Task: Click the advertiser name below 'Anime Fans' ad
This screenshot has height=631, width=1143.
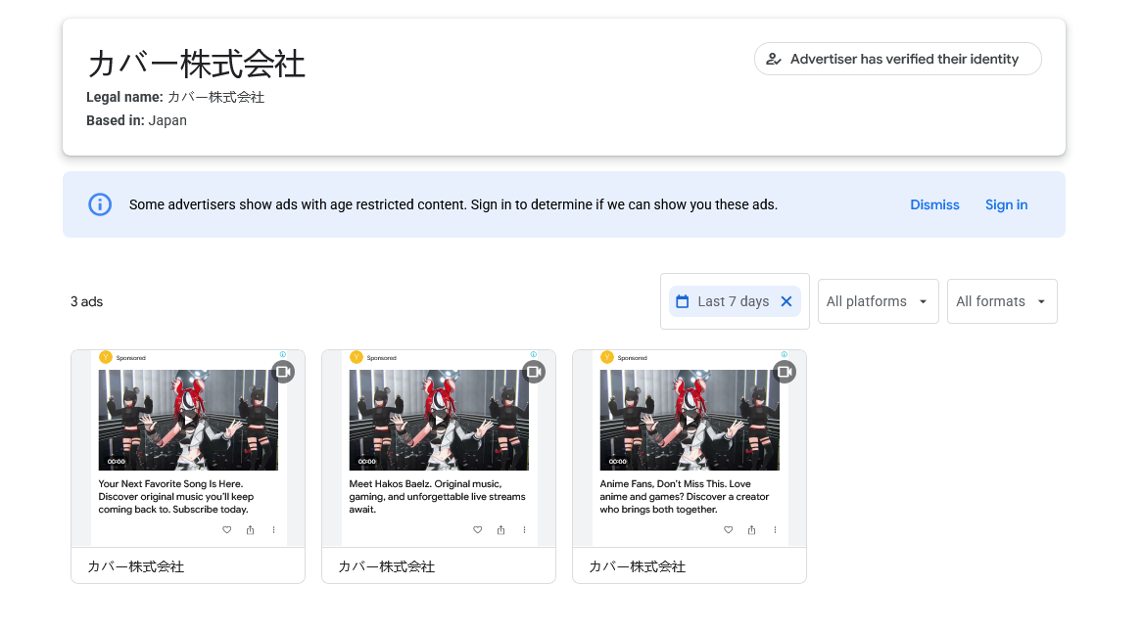Action: (637, 566)
